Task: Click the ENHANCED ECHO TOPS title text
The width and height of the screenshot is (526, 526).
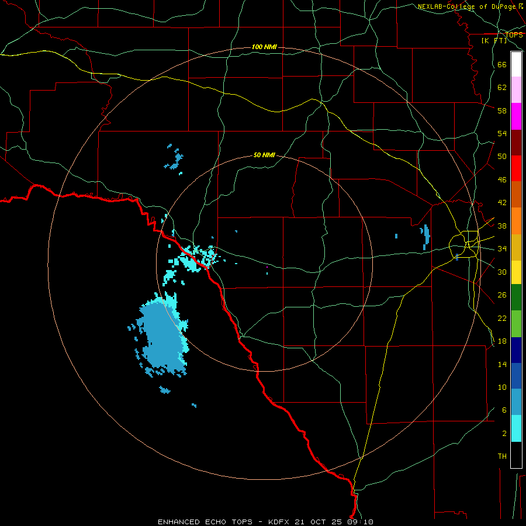Action: coord(205,522)
